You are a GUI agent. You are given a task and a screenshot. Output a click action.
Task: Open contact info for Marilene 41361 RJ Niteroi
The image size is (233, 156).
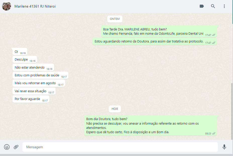(x=35, y=6)
